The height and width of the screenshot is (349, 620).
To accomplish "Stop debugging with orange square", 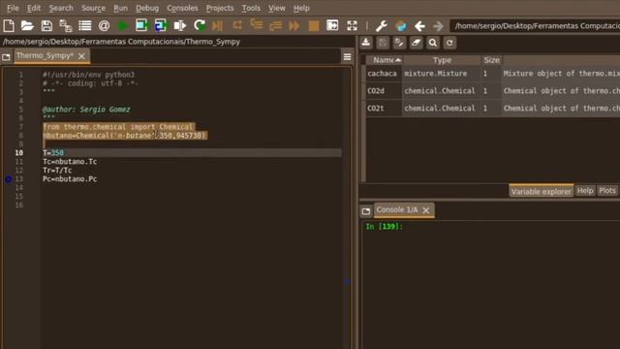I will [x=314, y=26].
